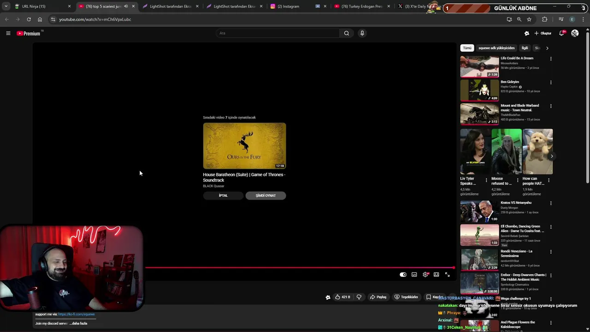Open Chrome extensions puzzle icon

tap(545, 19)
